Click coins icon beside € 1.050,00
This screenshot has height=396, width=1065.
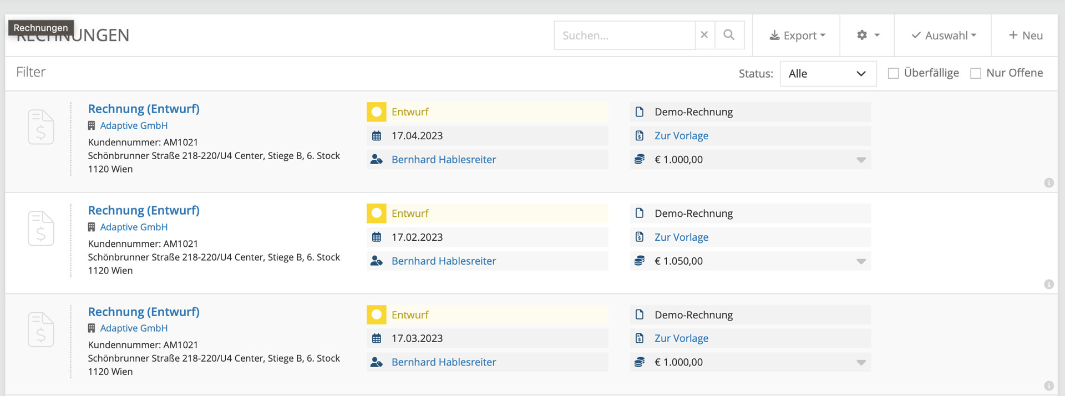[640, 261]
